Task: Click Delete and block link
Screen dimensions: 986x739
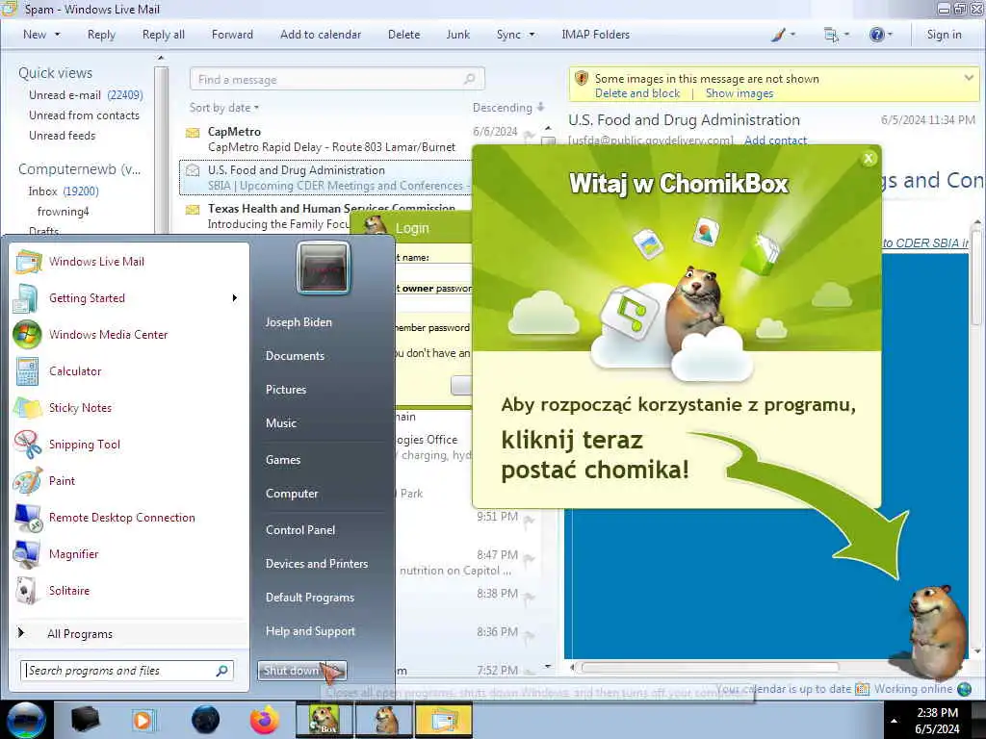Action: (x=637, y=93)
